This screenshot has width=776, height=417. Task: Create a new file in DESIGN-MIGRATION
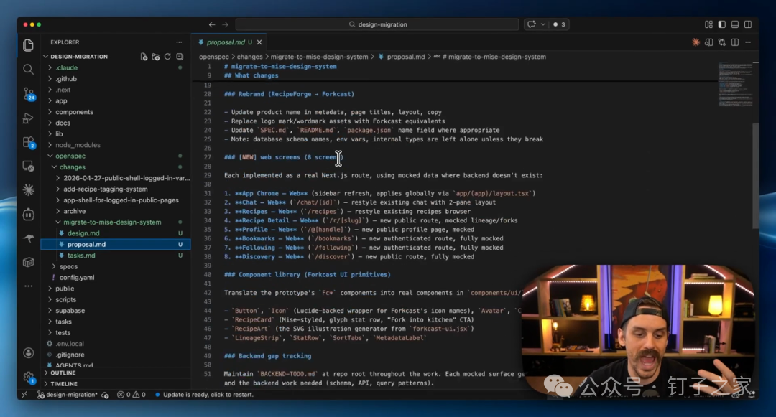point(144,57)
